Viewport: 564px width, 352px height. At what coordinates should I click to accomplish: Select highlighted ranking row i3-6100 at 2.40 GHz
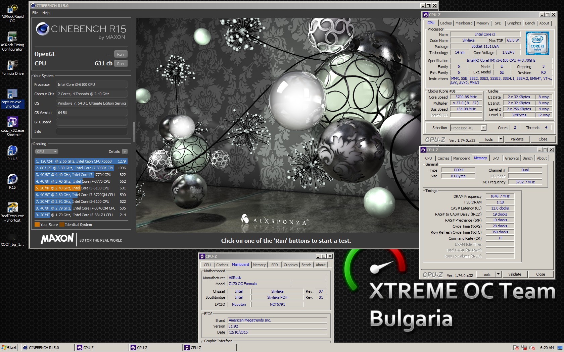coord(81,188)
